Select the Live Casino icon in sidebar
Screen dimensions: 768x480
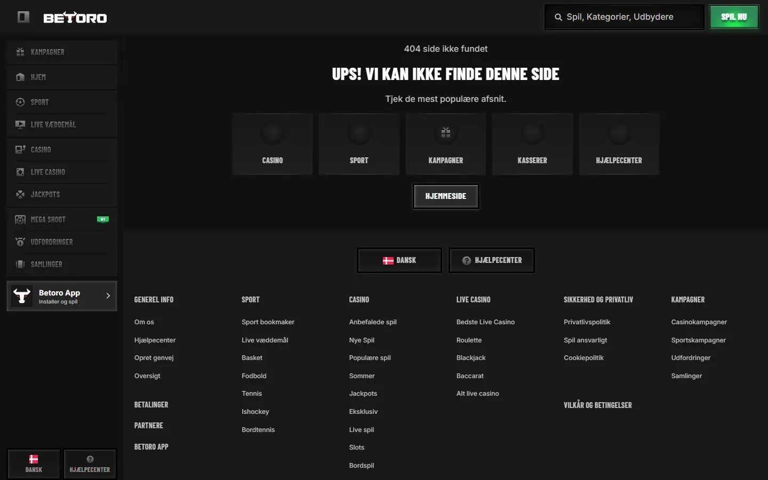click(x=20, y=172)
